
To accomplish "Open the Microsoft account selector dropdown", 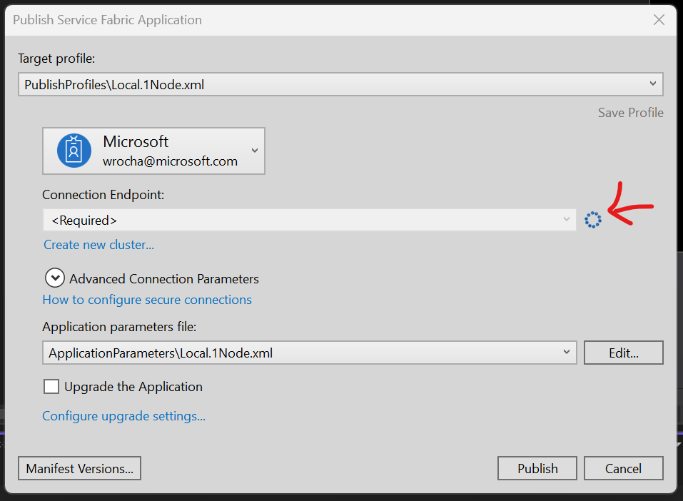I will 153,151.
